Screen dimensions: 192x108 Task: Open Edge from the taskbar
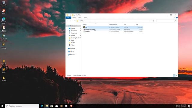(42, 106)
